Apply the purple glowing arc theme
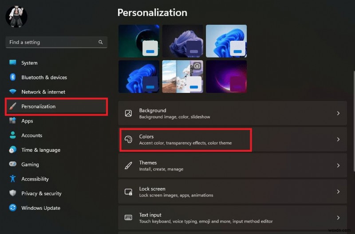Viewport: 355px width, 234px height. (x=226, y=77)
